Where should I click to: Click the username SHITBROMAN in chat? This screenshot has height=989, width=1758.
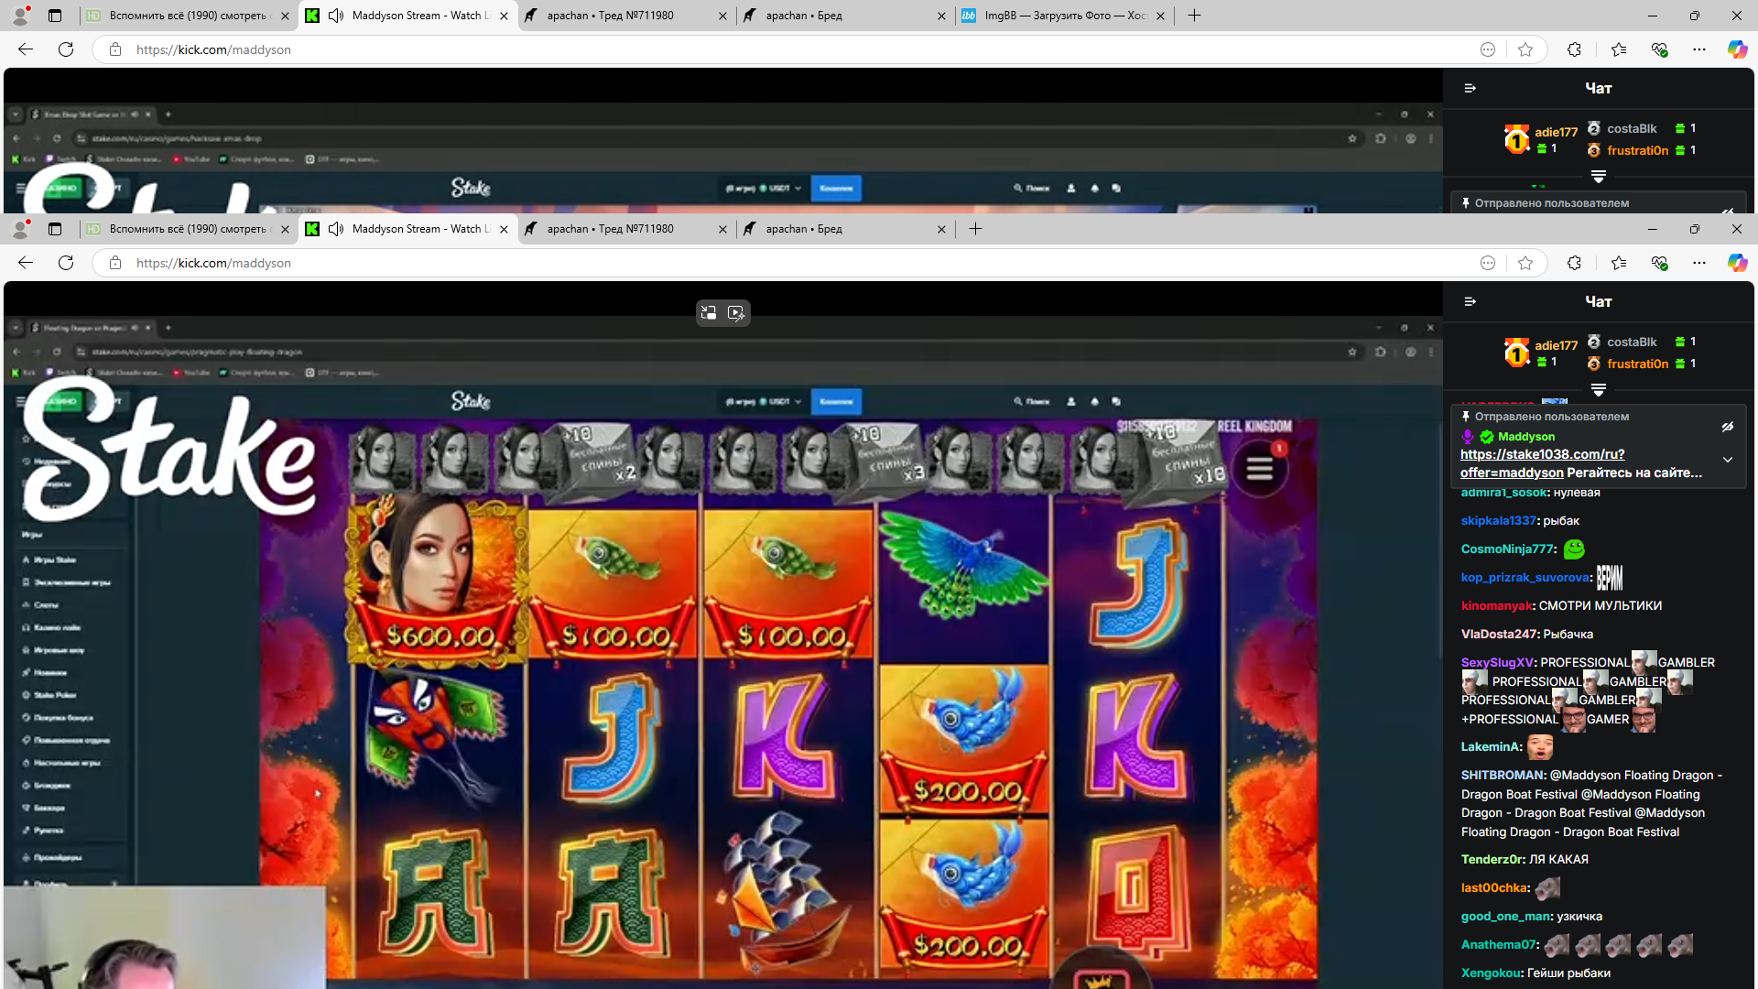tap(1503, 775)
